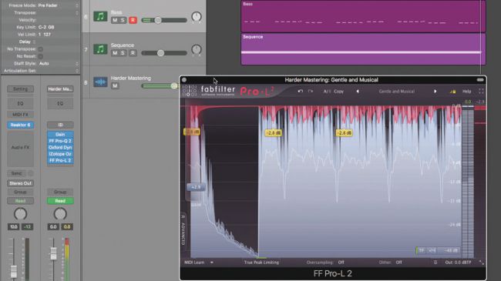The image size is (501, 281).
Task: Click the stereo link icon in second channel strip
Action: pyautogui.click(x=60, y=125)
